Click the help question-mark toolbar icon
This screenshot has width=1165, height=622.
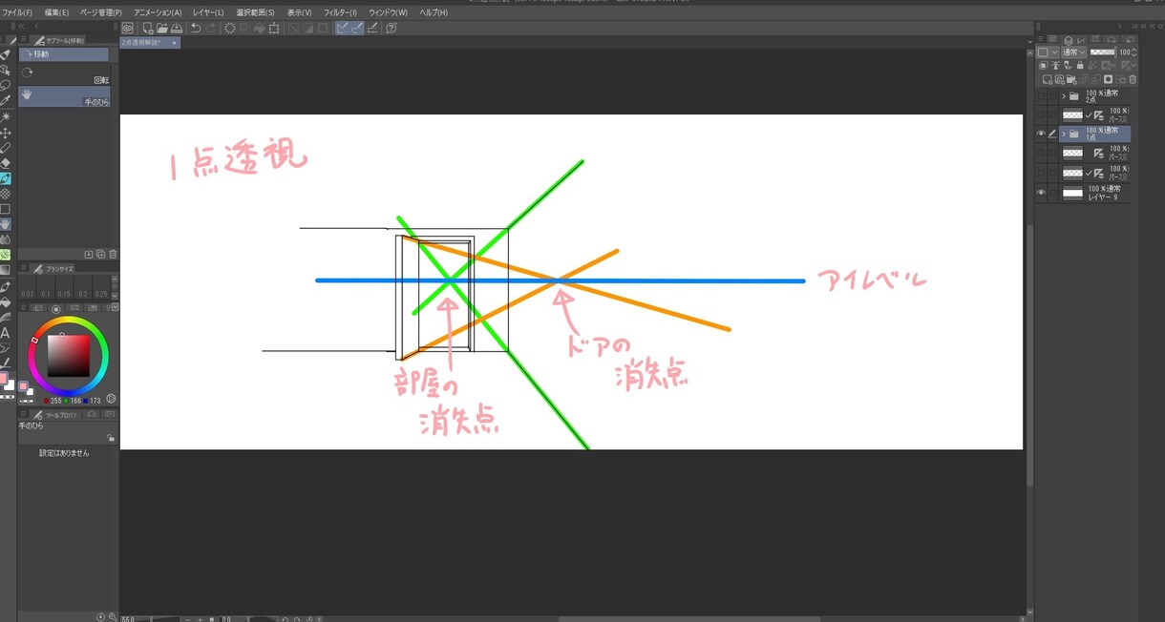[x=392, y=29]
